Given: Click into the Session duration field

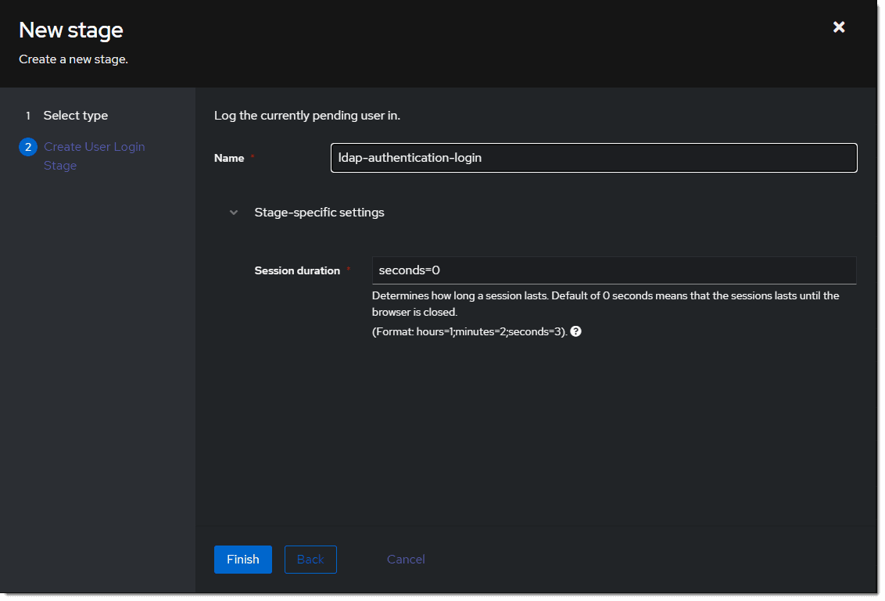Looking at the screenshot, I should pyautogui.click(x=613, y=270).
